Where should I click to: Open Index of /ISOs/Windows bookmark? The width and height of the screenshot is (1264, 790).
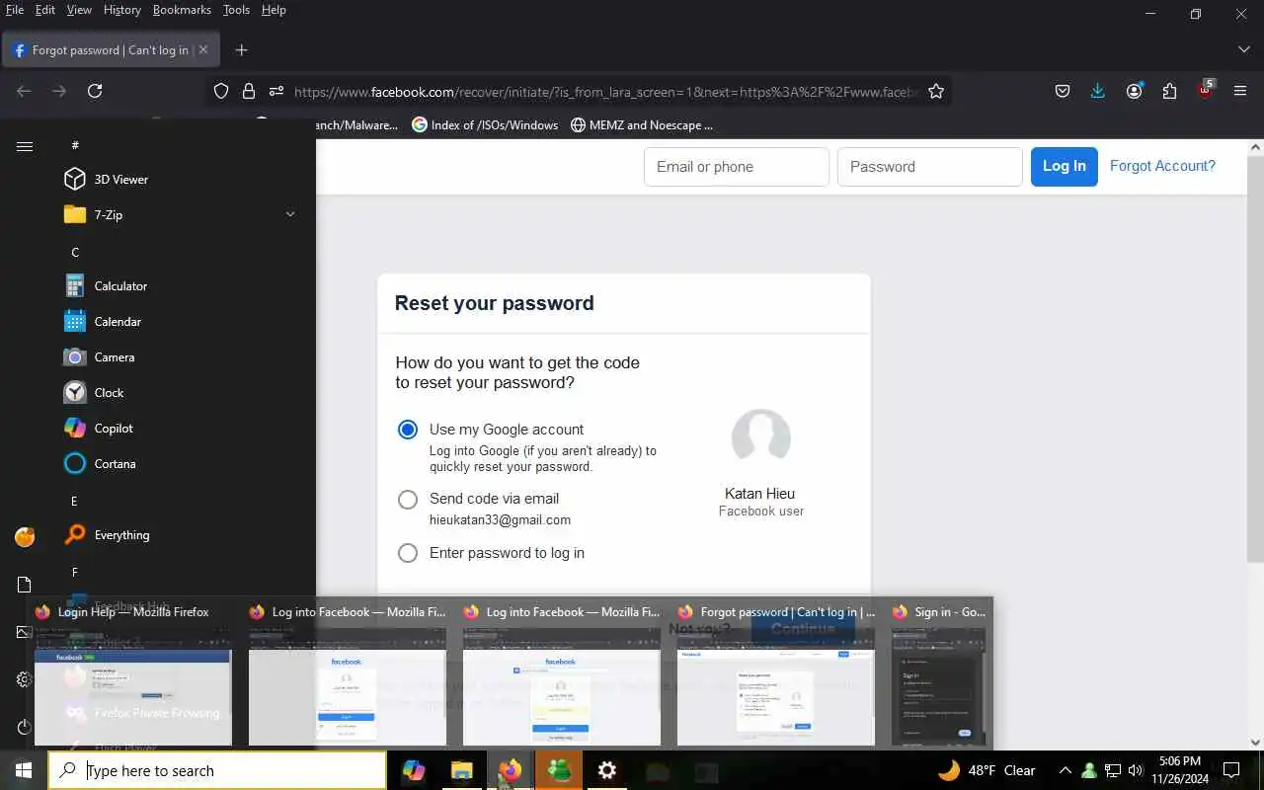click(485, 125)
